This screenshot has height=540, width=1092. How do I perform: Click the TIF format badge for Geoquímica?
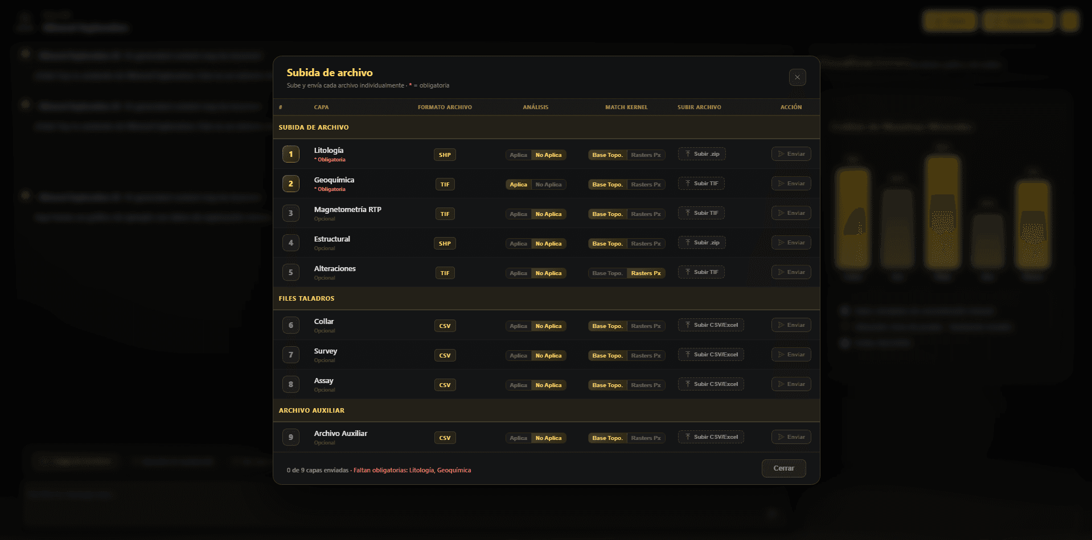(445, 184)
